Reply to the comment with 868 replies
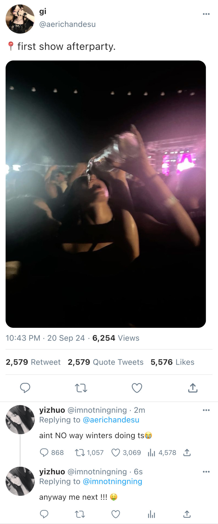The height and width of the screenshot is (524, 218). [x=44, y=452]
